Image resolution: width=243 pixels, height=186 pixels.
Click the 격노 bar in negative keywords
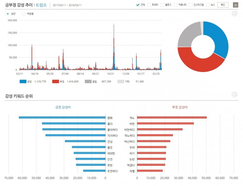tap(172, 118)
